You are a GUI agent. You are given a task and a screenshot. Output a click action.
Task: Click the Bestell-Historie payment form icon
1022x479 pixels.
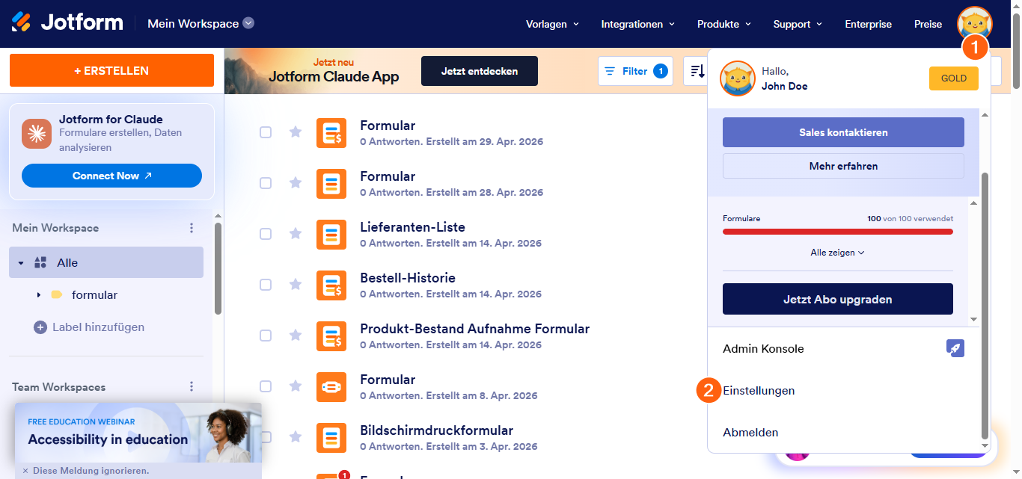pos(331,285)
